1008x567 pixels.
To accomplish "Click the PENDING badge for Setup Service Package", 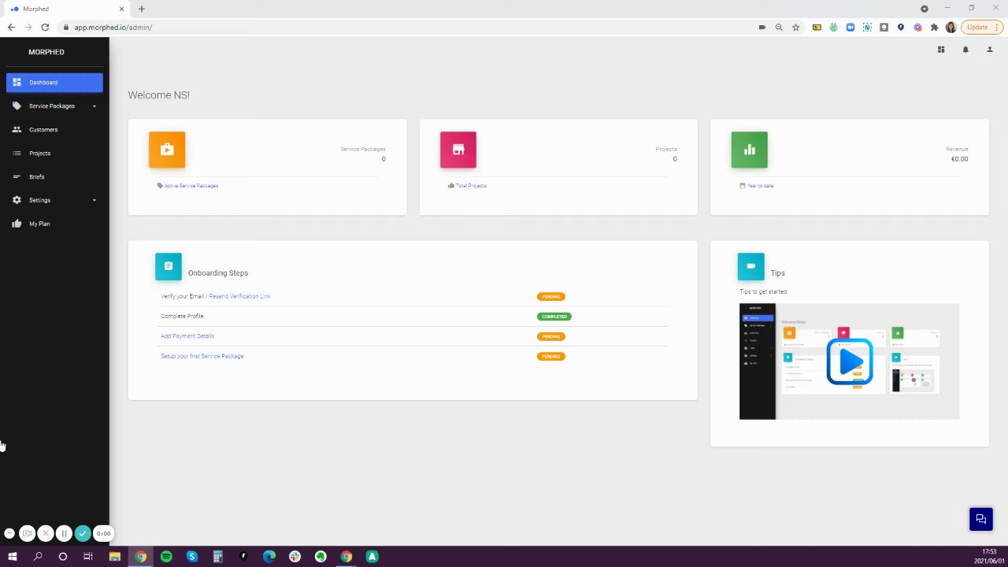I will pyautogui.click(x=551, y=356).
